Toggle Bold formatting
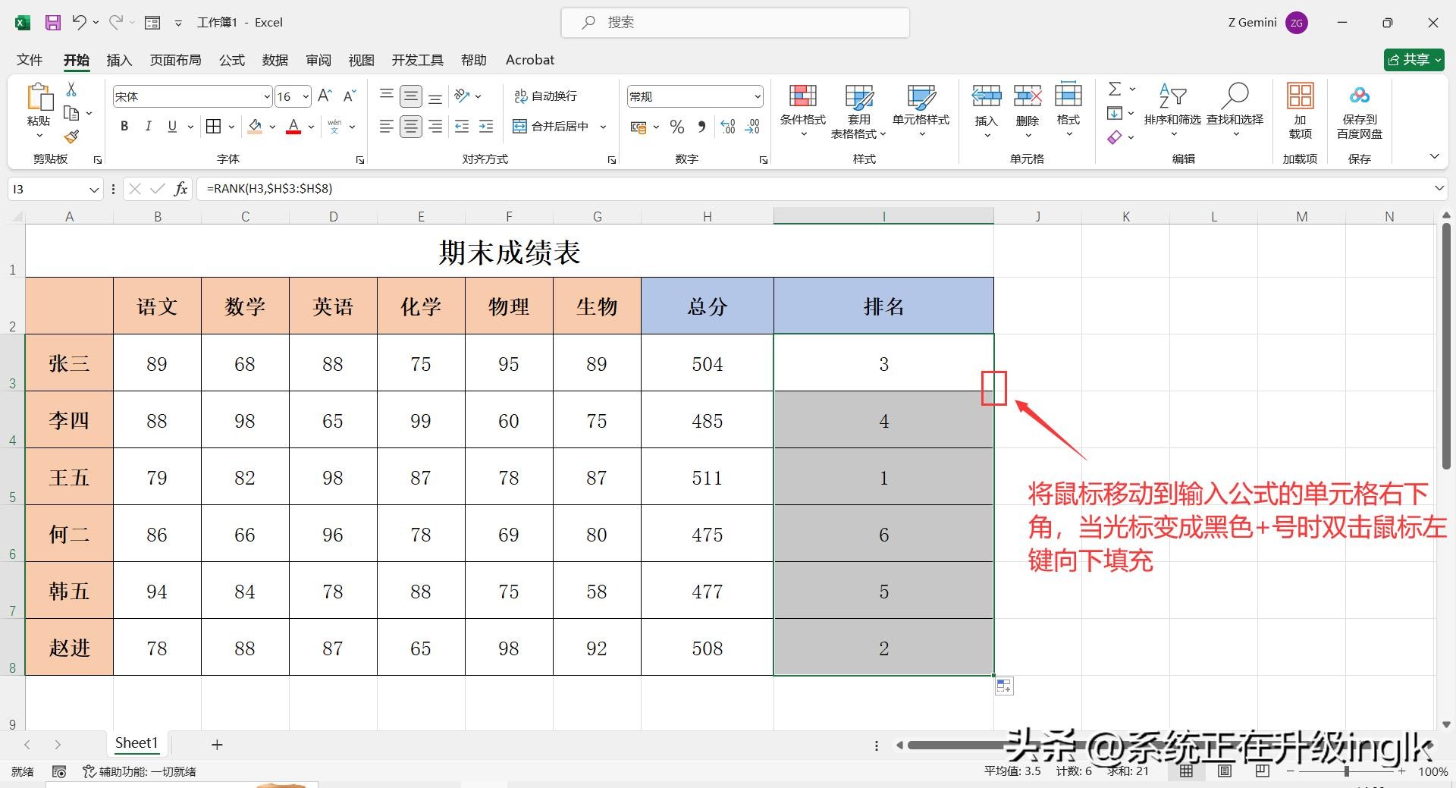The image size is (1456, 788). (124, 127)
